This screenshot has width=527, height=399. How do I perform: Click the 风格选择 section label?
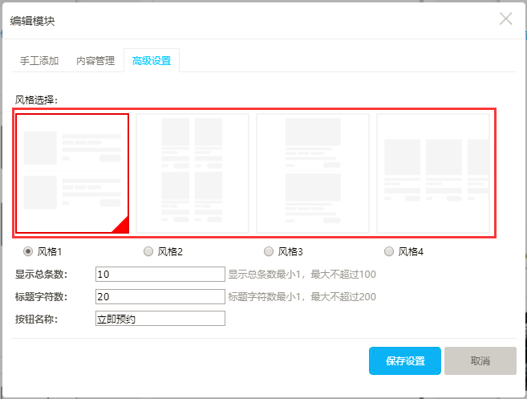coord(41,100)
